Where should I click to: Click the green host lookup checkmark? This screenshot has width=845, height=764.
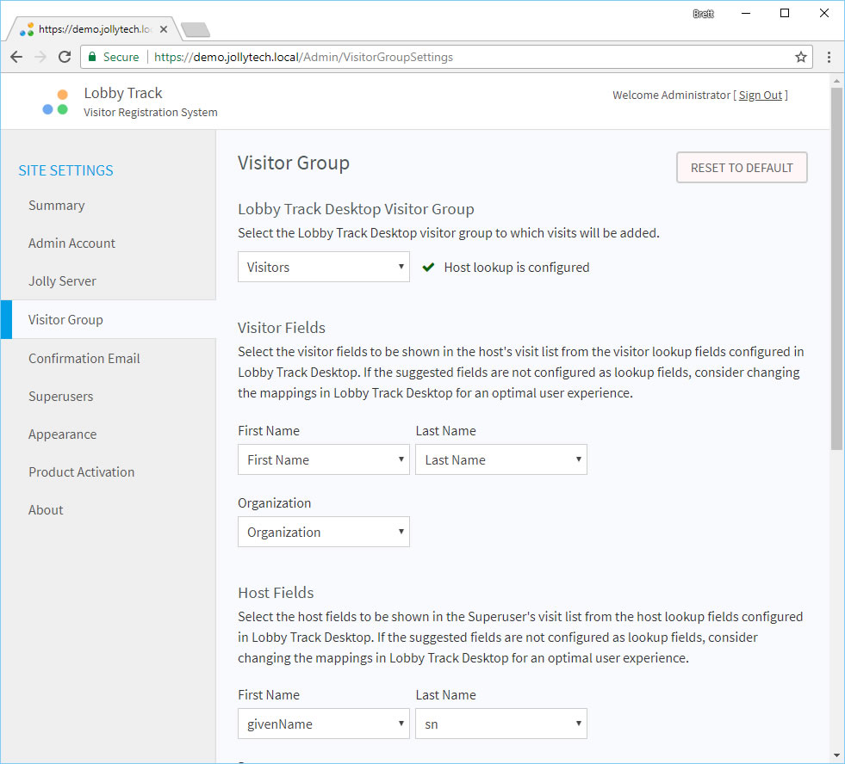[428, 267]
